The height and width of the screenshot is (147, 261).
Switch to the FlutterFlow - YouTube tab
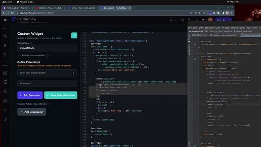tap(51, 8)
